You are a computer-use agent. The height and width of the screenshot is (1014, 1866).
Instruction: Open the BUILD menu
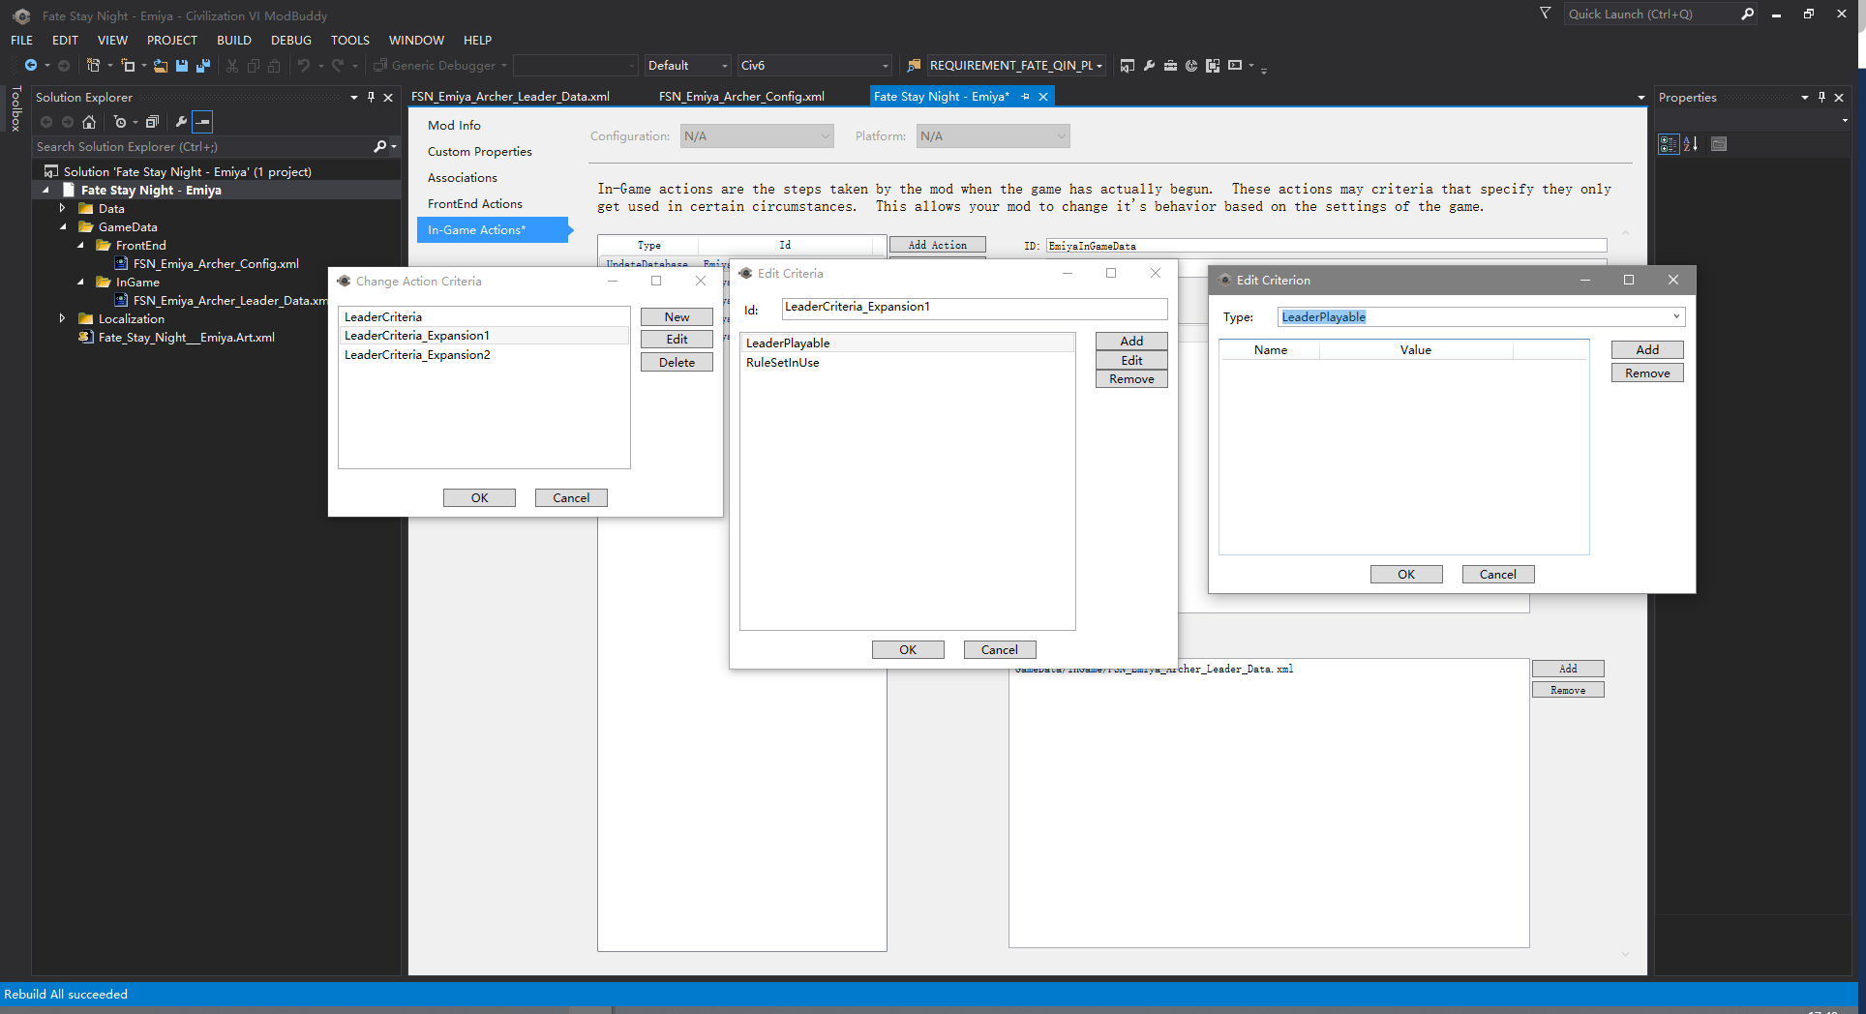coord(234,41)
